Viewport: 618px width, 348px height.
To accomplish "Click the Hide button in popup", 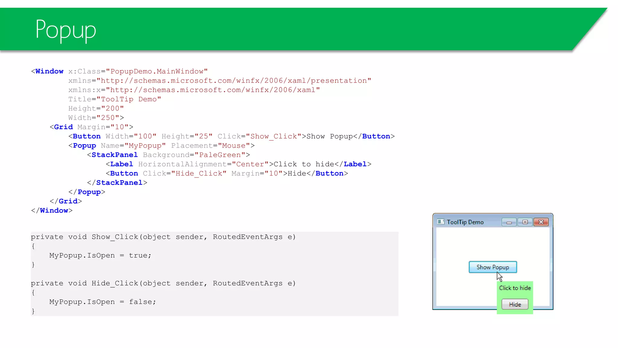I will (515, 304).
